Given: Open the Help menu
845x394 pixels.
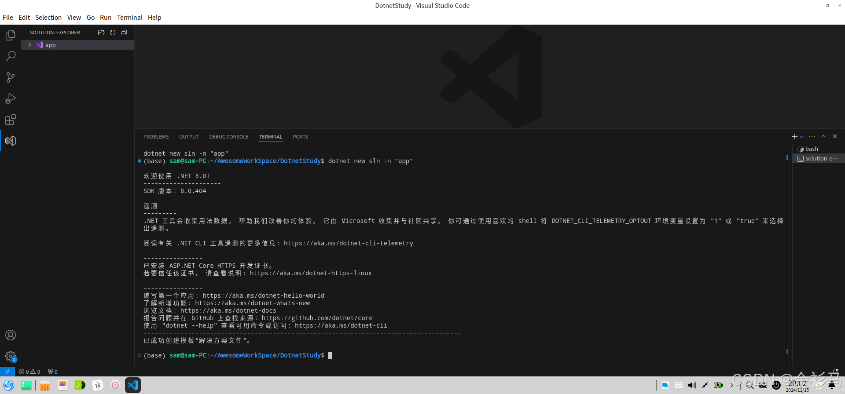Looking at the screenshot, I should tap(154, 18).
